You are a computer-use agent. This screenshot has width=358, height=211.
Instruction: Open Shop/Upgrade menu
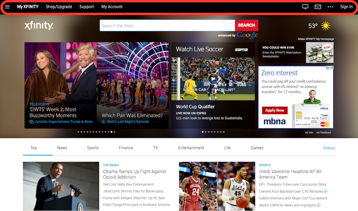[x=59, y=7]
